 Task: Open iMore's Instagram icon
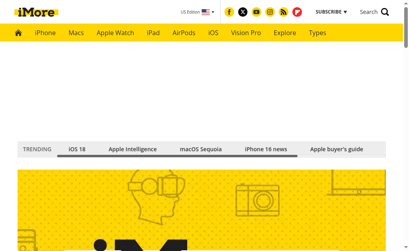coord(270,12)
